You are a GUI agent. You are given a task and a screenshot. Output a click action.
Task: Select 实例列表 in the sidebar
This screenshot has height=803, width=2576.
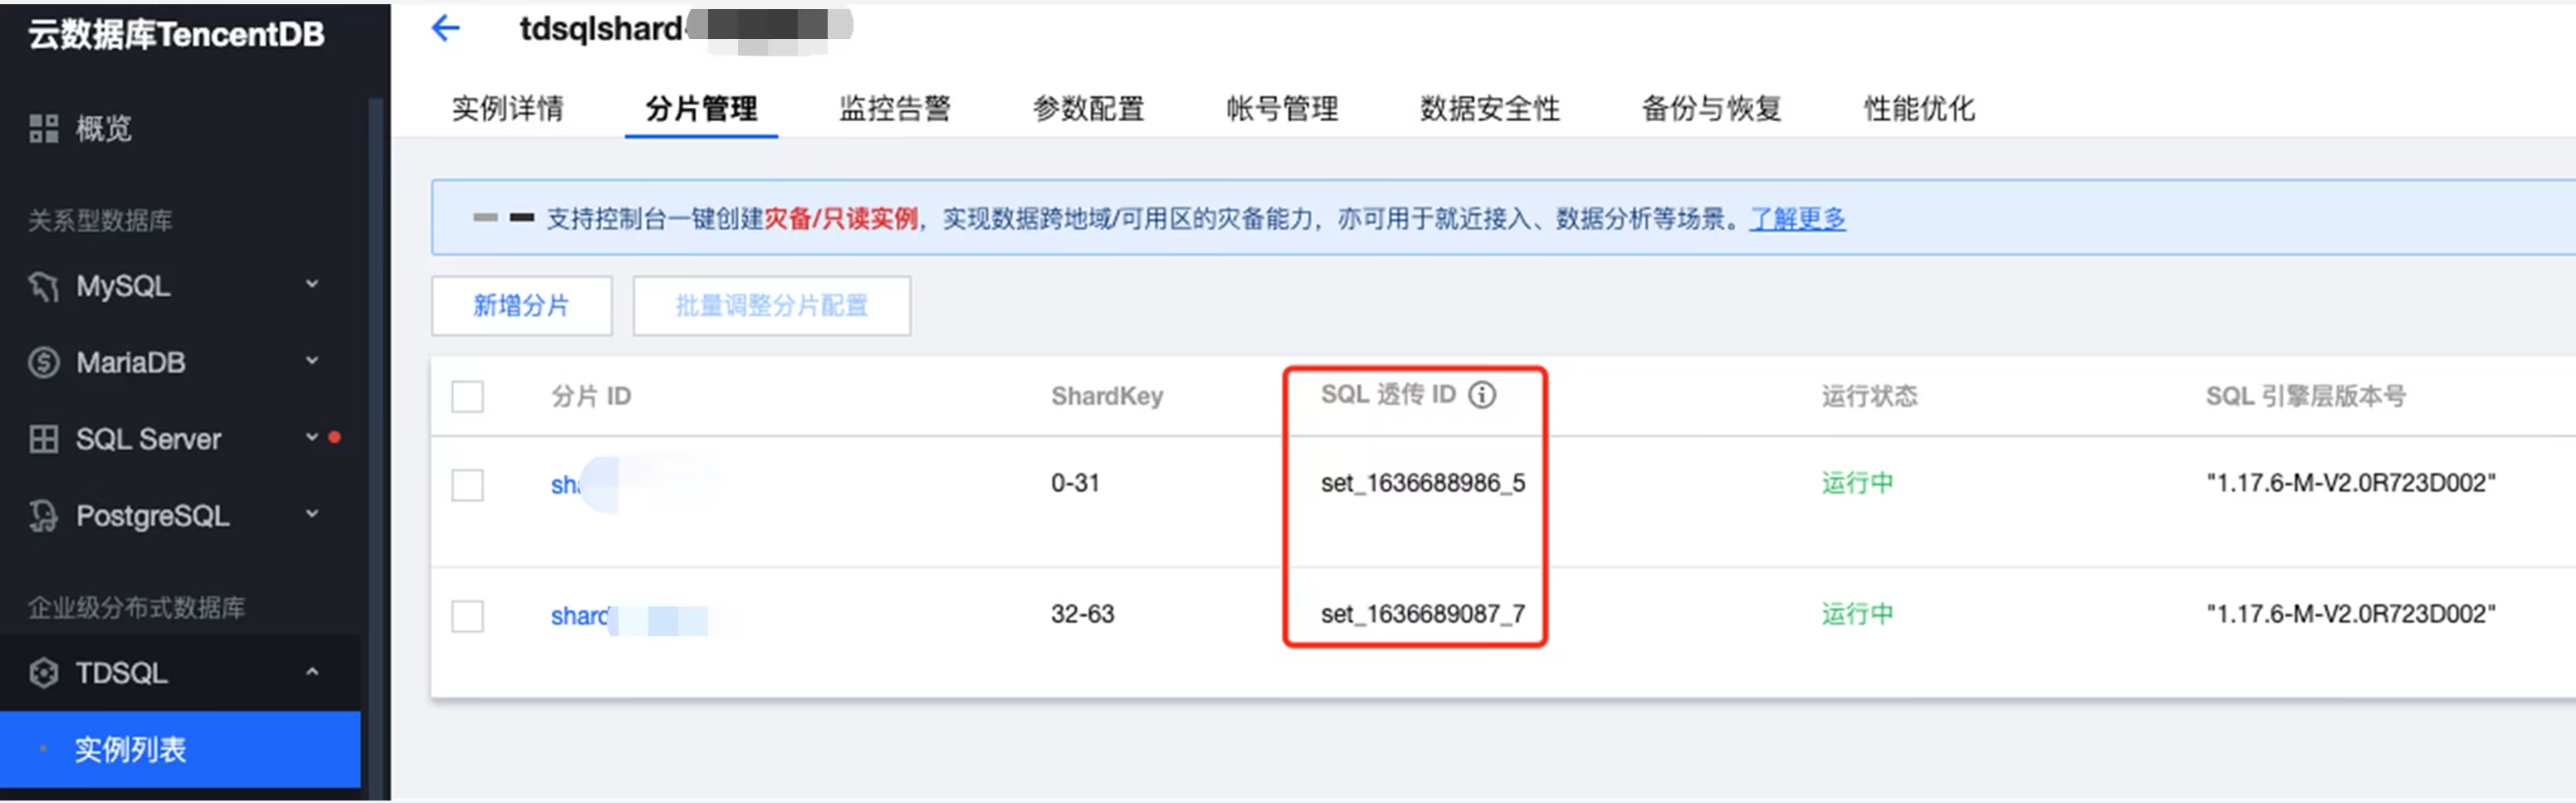coord(180,750)
